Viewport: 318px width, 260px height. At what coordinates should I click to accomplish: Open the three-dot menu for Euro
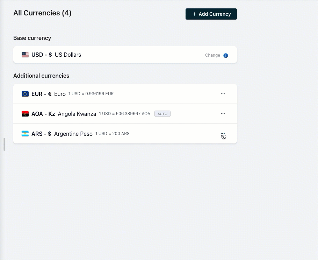(223, 94)
